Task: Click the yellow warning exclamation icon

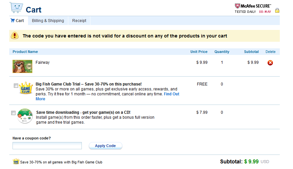Action: click(15, 36)
